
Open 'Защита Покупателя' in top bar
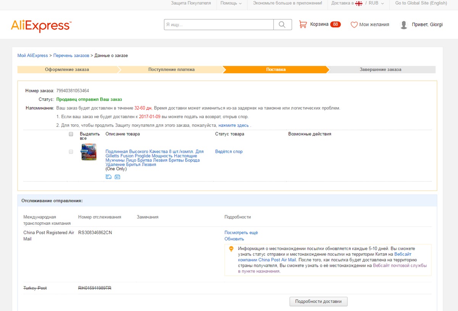pos(191,3)
